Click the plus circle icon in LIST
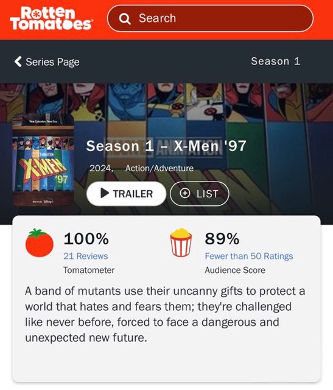333x390 pixels. click(184, 193)
